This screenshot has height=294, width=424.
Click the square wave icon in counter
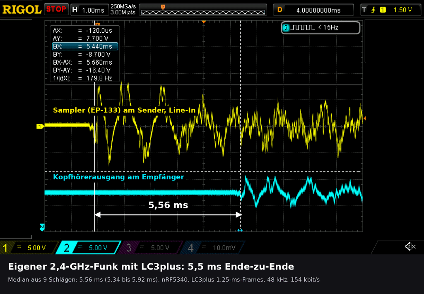tap(302, 28)
